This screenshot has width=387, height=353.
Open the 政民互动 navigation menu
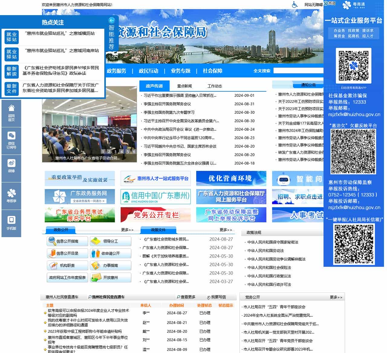point(148,71)
